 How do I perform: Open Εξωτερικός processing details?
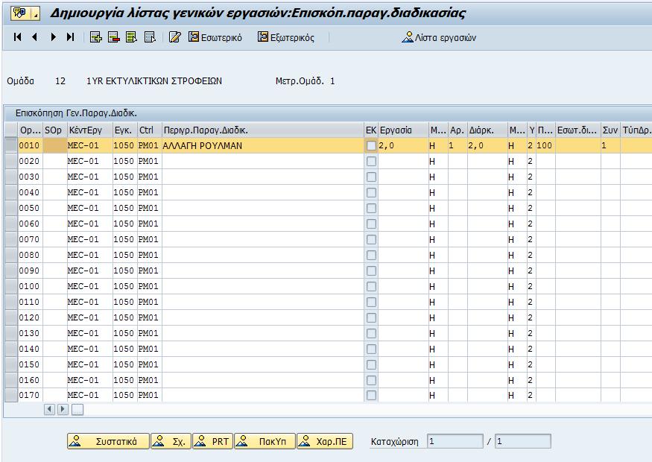tap(285, 37)
